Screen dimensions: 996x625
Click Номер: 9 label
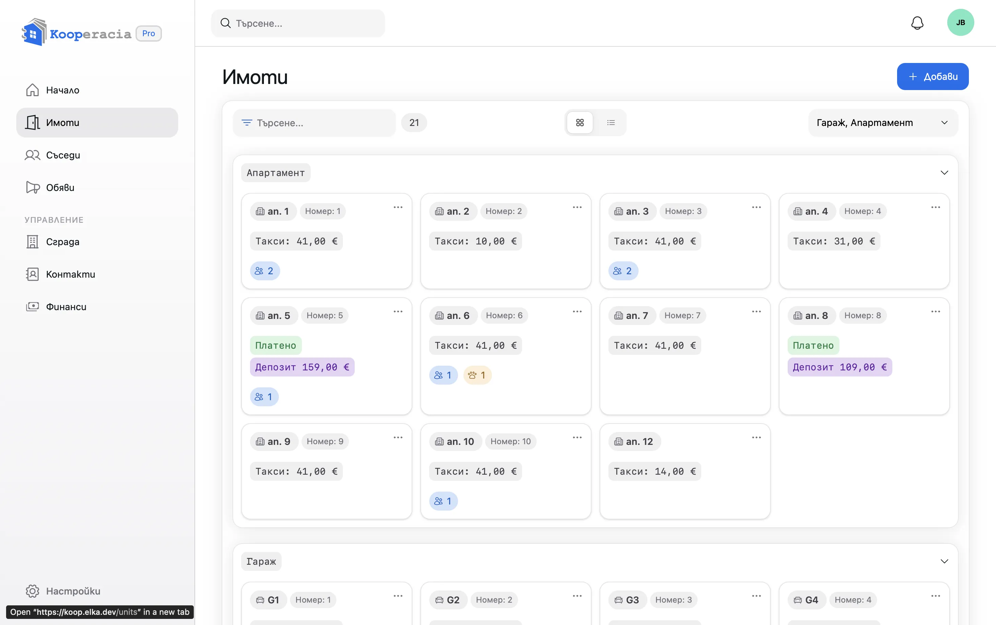325,441
